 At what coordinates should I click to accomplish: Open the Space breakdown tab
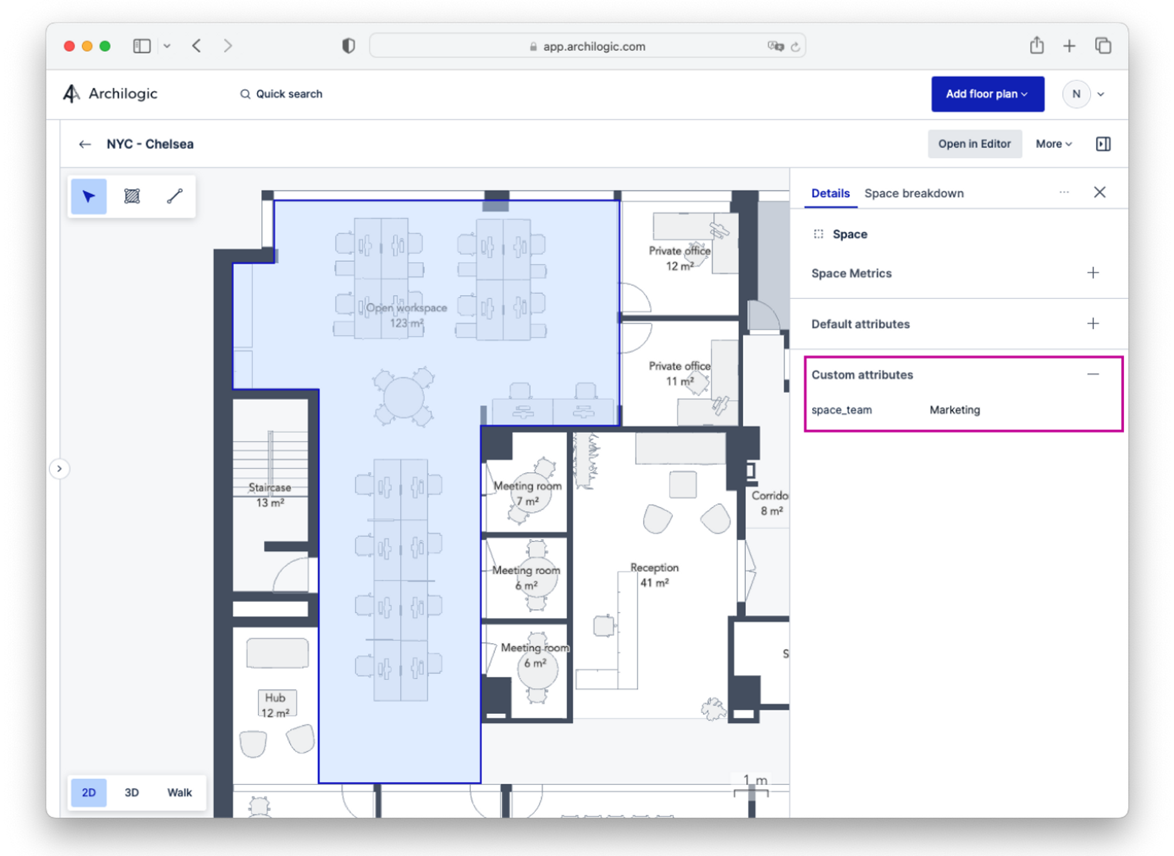click(913, 193)
